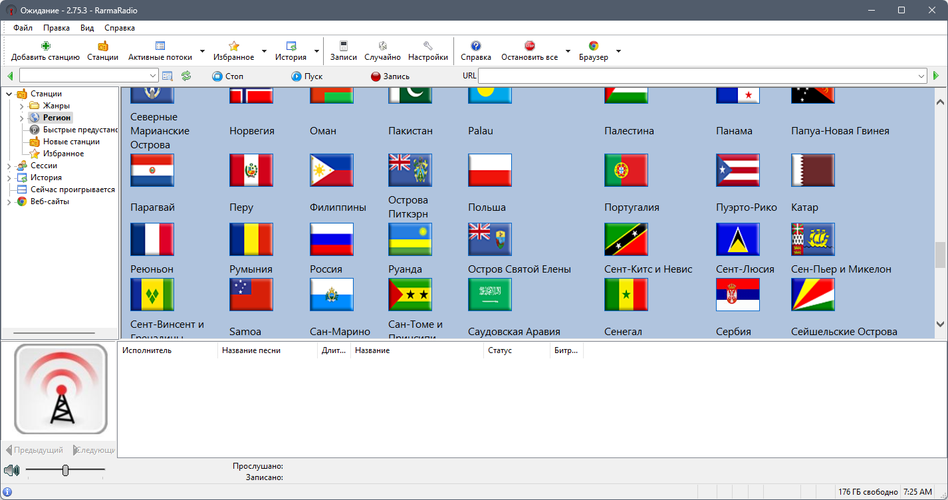Click the Добавить станцию toolbar icon
The height and width of the screenshot is (500, 948).
[45, 46]
